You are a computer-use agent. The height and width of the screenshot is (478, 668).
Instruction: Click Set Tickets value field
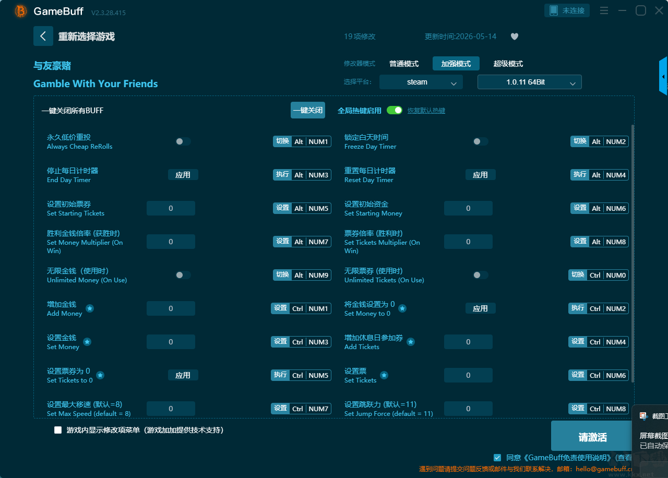point(468,375)
